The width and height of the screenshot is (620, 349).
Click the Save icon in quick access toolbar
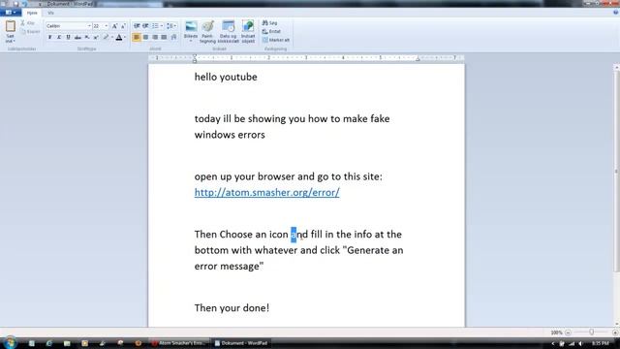pyautogui.click(x=15, y=4)
